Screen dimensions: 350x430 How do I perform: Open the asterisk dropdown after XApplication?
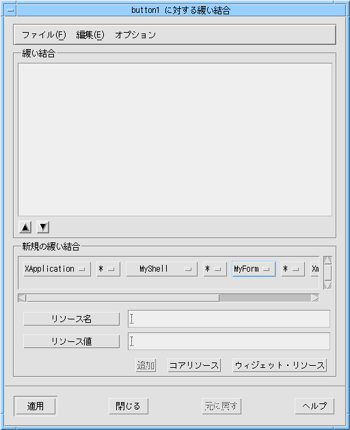[108, 269]
